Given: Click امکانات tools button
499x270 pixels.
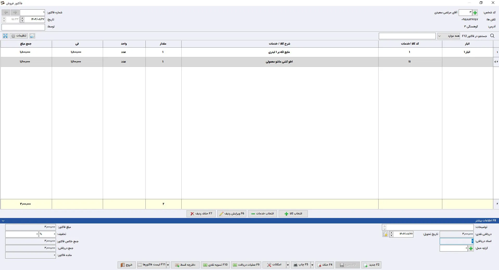Looking at the screenshot, I should (x=274, y=265).
